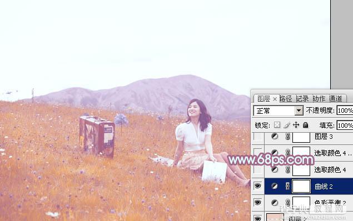The image size is (353, 221).
Task: Click adjustment icon of 图层 3
Action: [275, 136]
